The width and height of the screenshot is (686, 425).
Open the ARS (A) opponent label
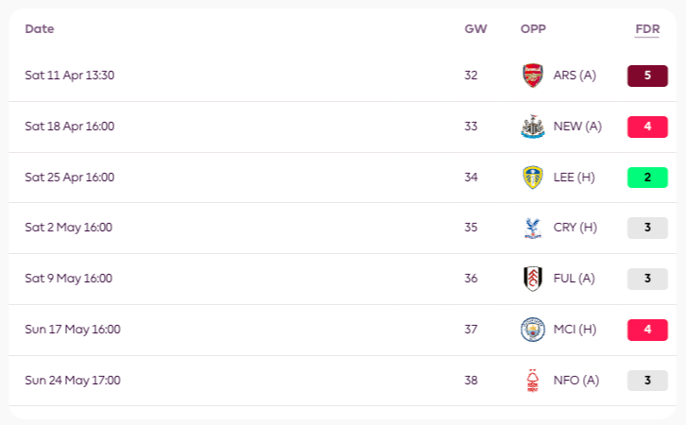point(575,76)
